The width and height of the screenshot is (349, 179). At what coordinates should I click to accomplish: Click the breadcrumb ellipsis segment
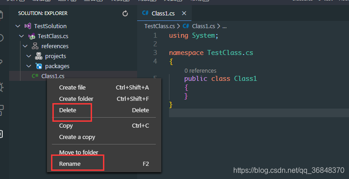point(224,27)
